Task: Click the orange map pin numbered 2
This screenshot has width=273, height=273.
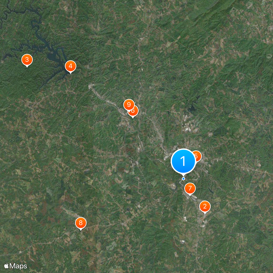Action: (205, 206)
